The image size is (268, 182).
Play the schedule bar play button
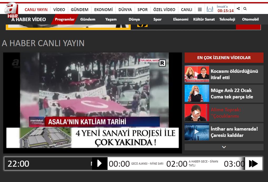tap(100, 164)
